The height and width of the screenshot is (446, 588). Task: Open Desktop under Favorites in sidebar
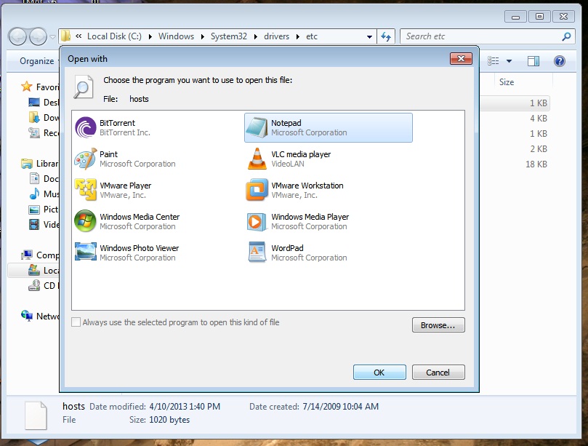(44, 102)
